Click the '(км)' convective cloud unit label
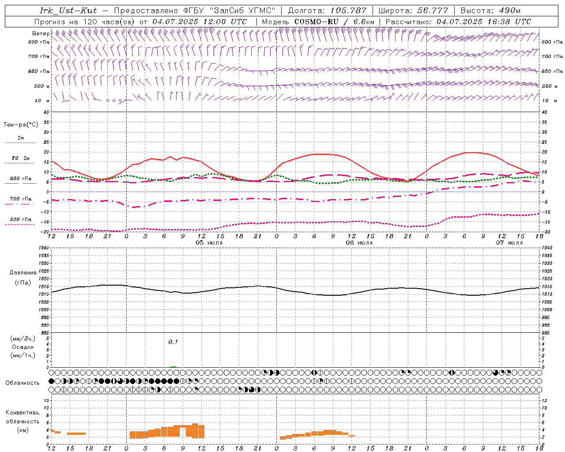The height and width of the screenshot is (452, 565). [23, 430]
